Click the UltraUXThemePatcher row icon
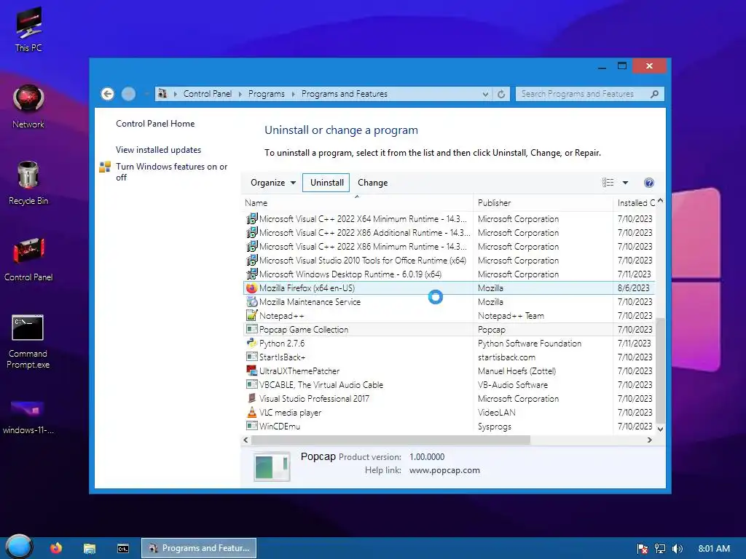746x559 pixels. click(251, 370)
